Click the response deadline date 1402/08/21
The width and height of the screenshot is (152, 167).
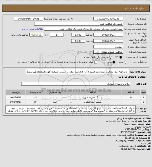[x=108, y=35]
